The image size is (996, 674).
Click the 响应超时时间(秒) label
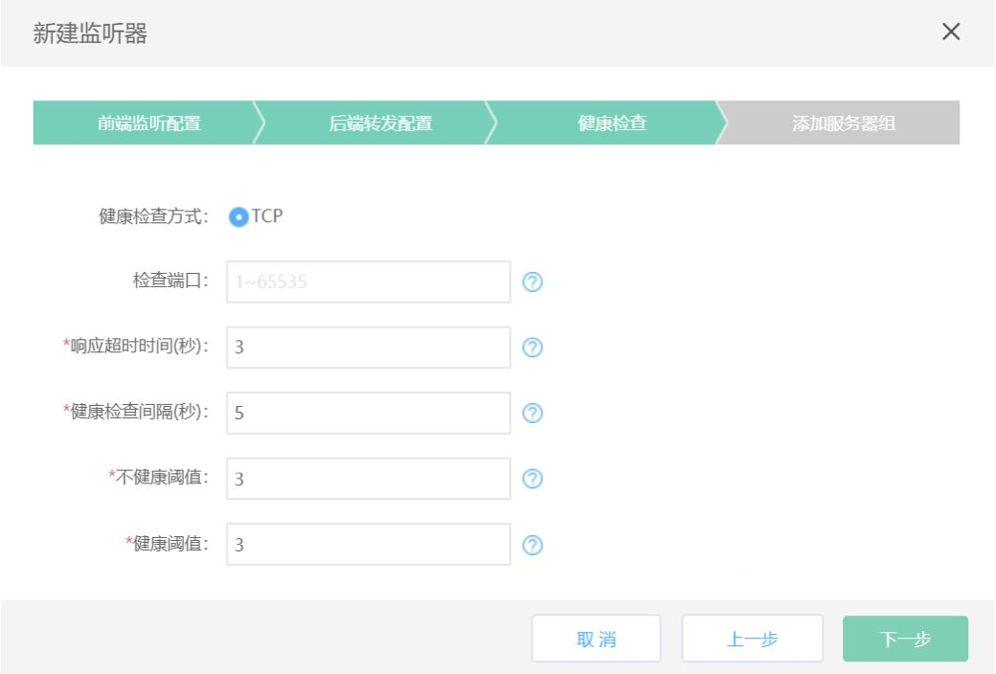pyautogui.click(x=135, y=347)
